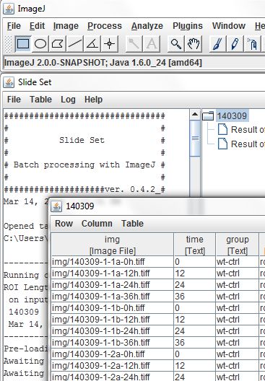Click the Batch processing with ImageJ log line
265x381 pixels.
84,165
